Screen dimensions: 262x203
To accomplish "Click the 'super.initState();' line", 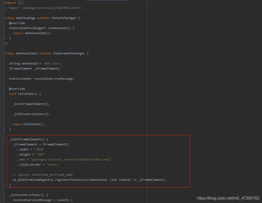I will coord(29,124).
